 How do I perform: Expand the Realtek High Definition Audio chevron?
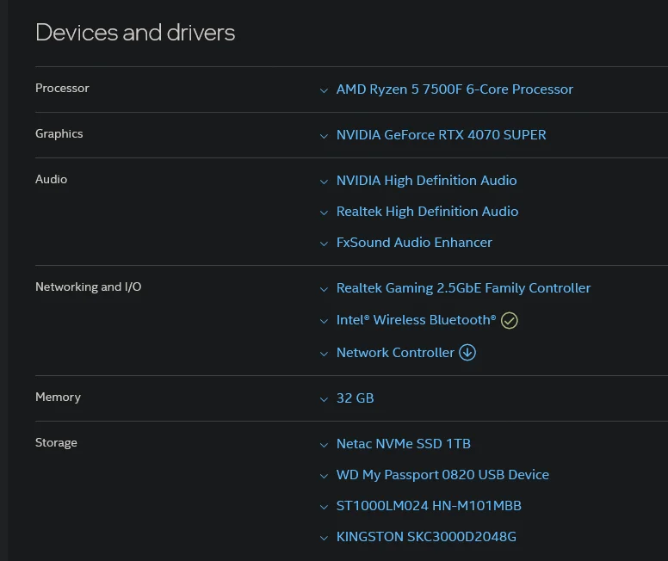coord(324,213)
